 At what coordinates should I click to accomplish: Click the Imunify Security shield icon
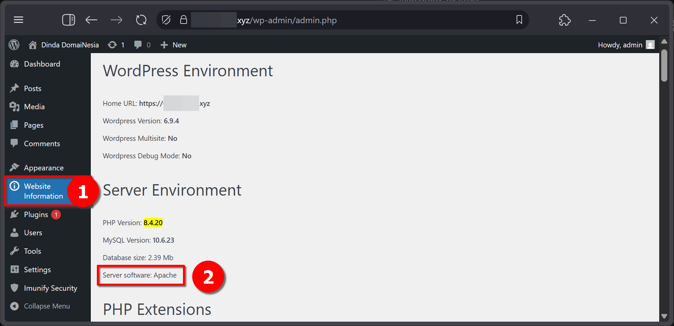[14, 288]
